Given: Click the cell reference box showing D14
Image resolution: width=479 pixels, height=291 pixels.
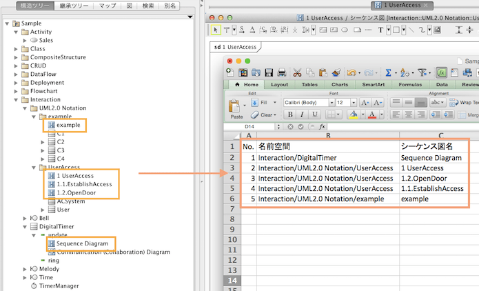Looking at the screenshot, I should point(249,127).
